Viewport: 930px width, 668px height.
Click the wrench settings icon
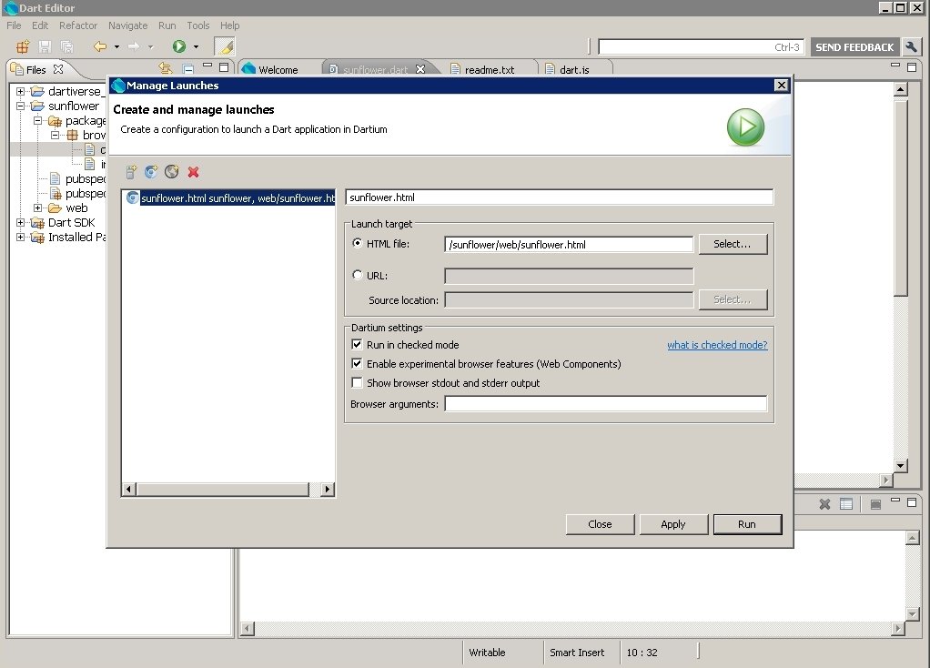tap(911, 46)
